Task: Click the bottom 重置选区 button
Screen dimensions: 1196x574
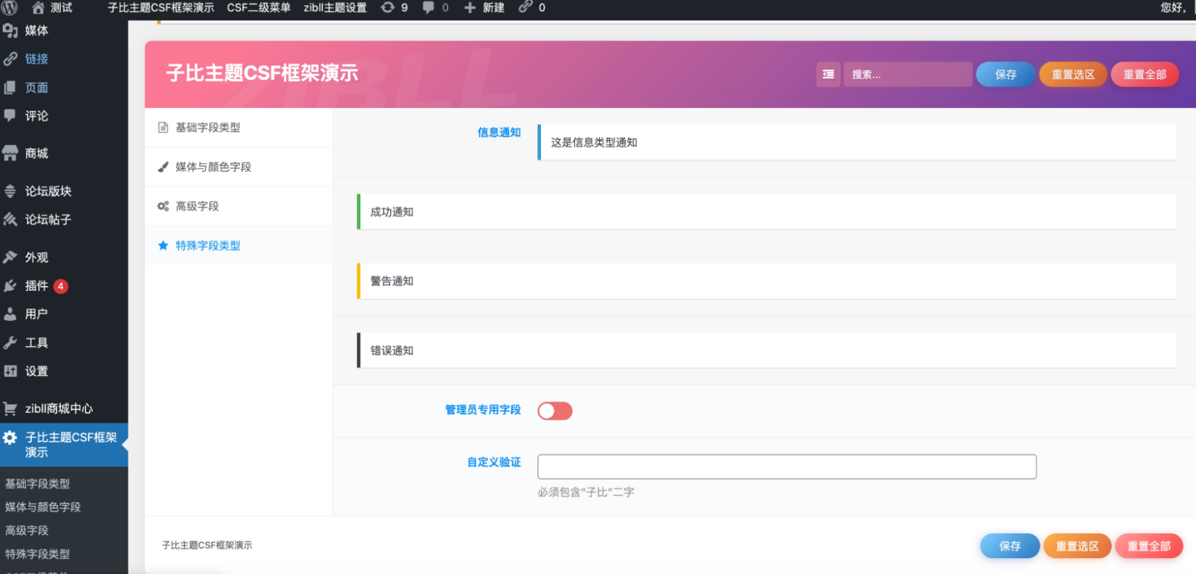Action: click(1077, 546)
